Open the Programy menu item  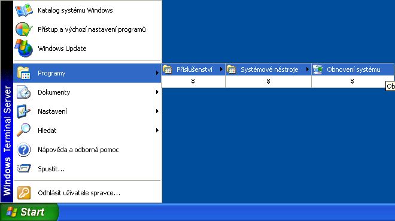tap(87, 73)
